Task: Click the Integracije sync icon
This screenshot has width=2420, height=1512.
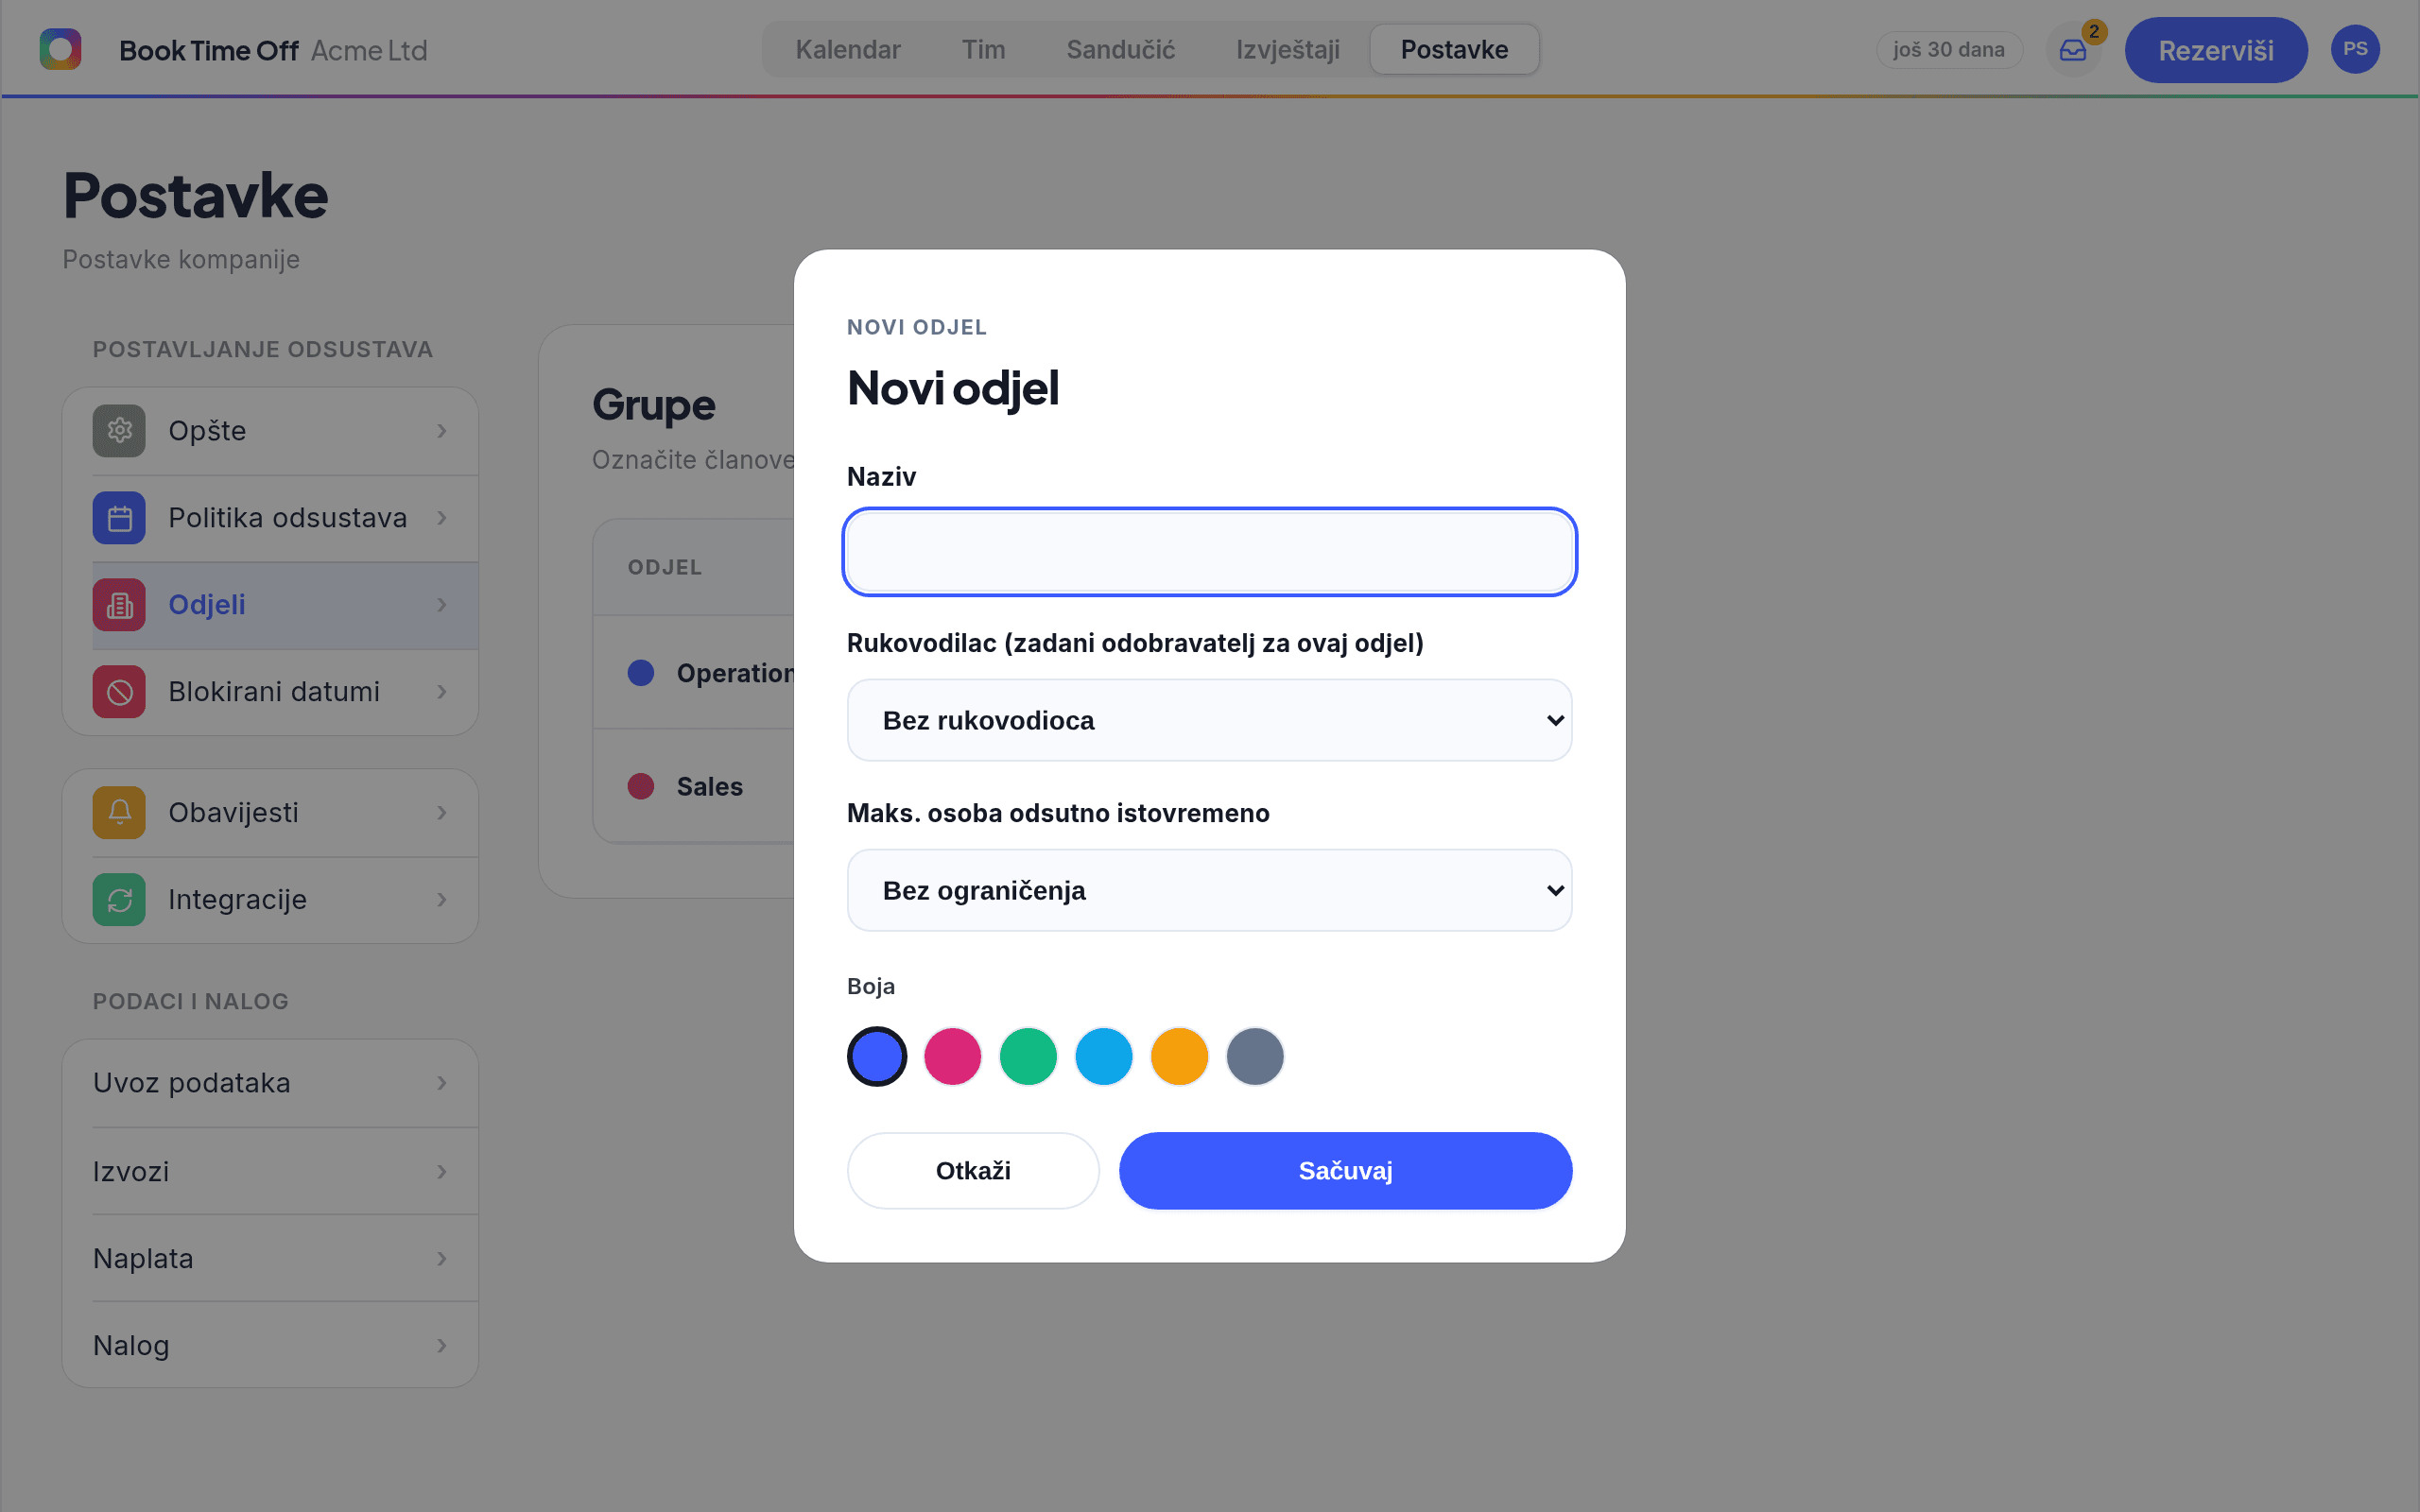Action: (x=119, y=900)
